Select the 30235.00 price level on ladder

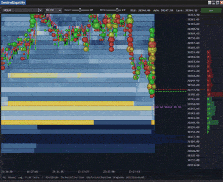coord(194,146)
